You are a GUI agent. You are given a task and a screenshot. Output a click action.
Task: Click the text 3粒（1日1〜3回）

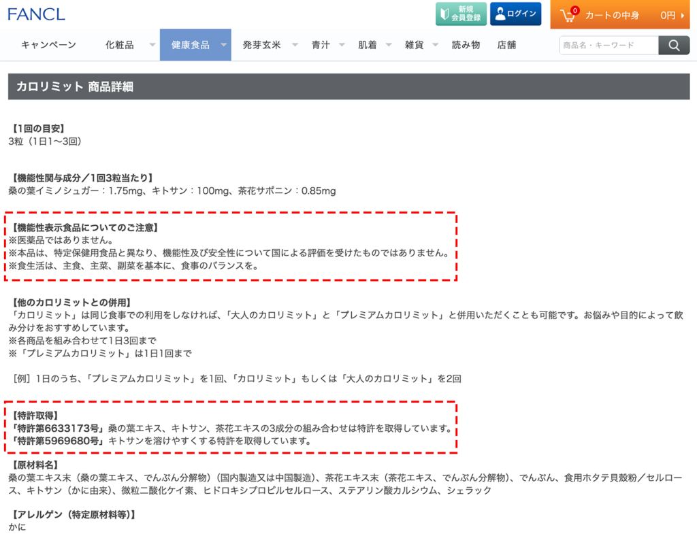[44, 141]
